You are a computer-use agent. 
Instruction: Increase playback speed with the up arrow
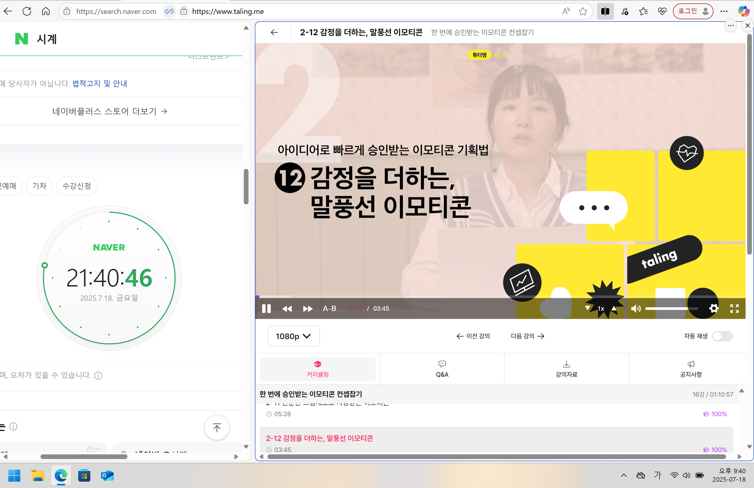pyautogui.click(x=614, y=309)
